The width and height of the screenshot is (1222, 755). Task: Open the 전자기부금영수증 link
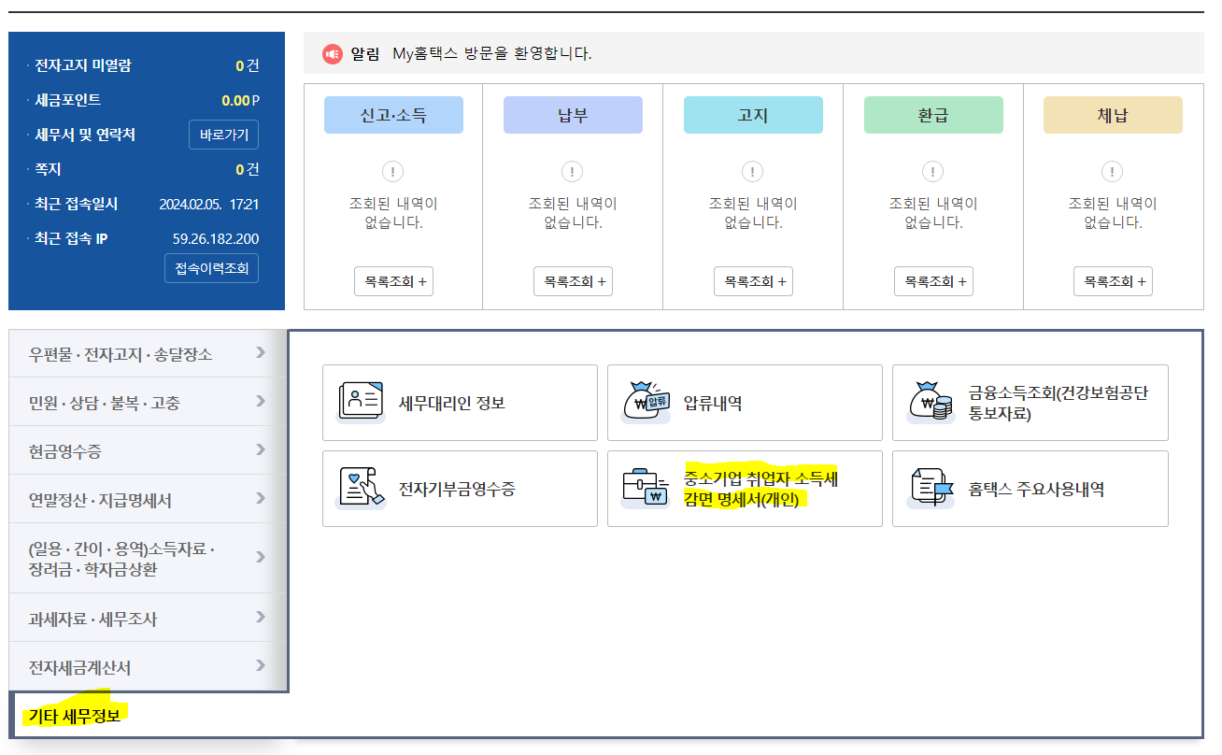[460, 489]
